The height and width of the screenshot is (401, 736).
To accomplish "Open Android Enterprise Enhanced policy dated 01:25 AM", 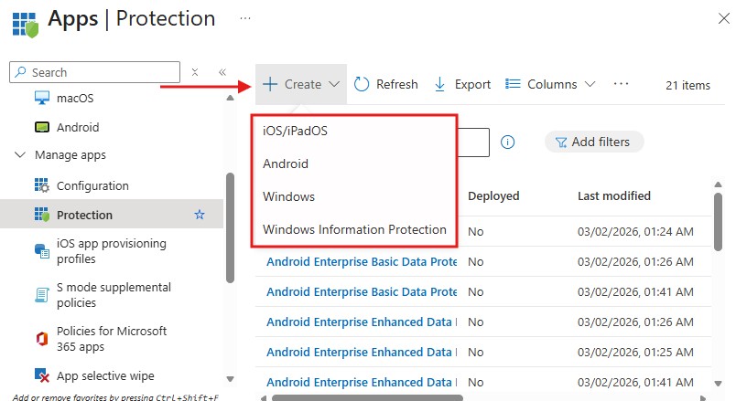I will coord(362,352).
